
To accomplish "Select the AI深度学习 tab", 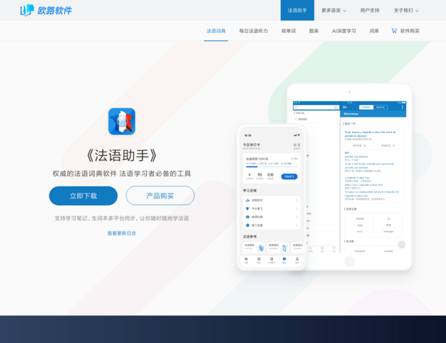I will 344,31.
